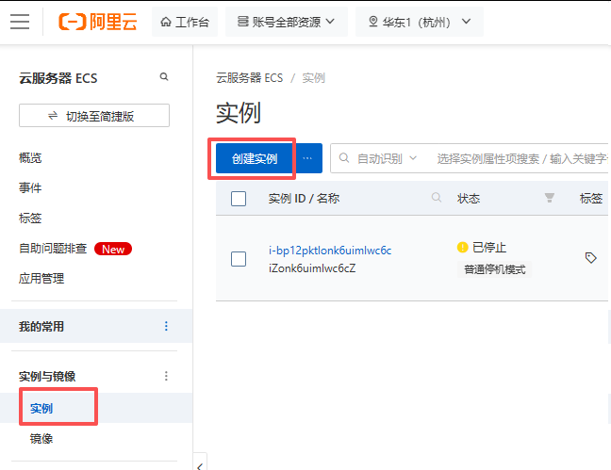
Task: Click 云服务器 ECS breadcrumb link
Action: pyautogui.click(x=250, y=78)
